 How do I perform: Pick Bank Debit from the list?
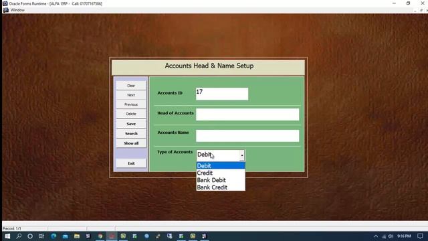click(x=221, y=180)
